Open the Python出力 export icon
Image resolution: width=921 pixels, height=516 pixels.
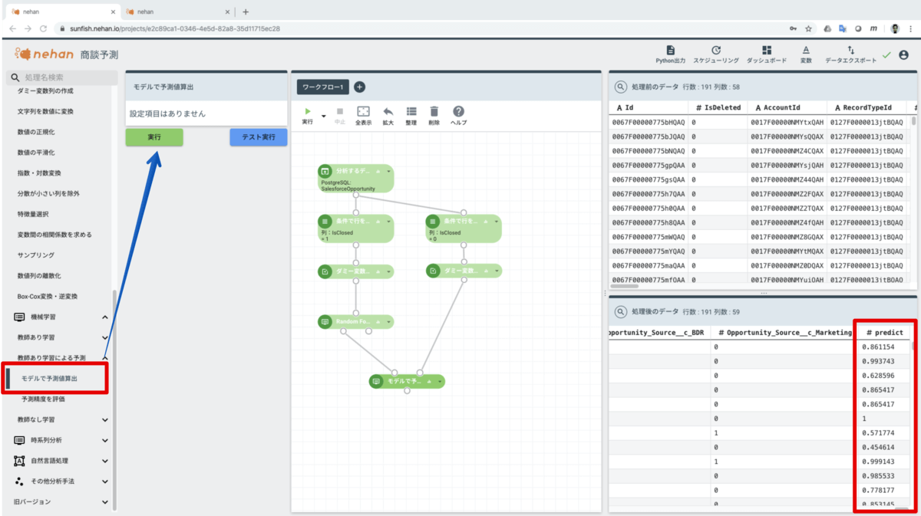(x=670, y=54)
